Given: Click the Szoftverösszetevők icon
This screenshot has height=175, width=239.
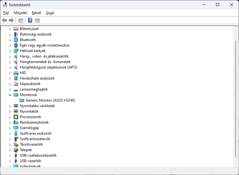Looking at the screenshot, I should (16, 139).
